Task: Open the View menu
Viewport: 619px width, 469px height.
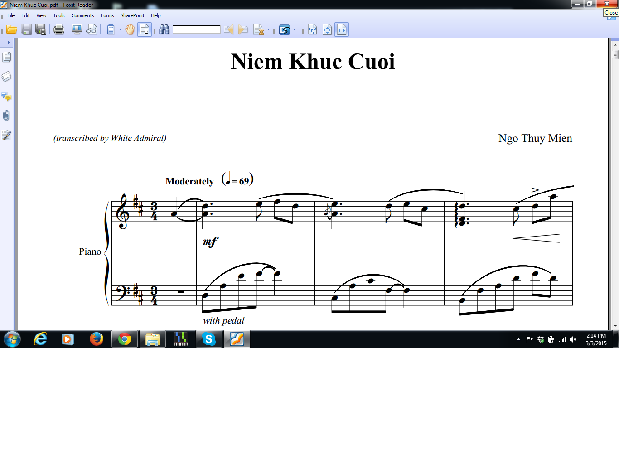Action: pos(41,15)
